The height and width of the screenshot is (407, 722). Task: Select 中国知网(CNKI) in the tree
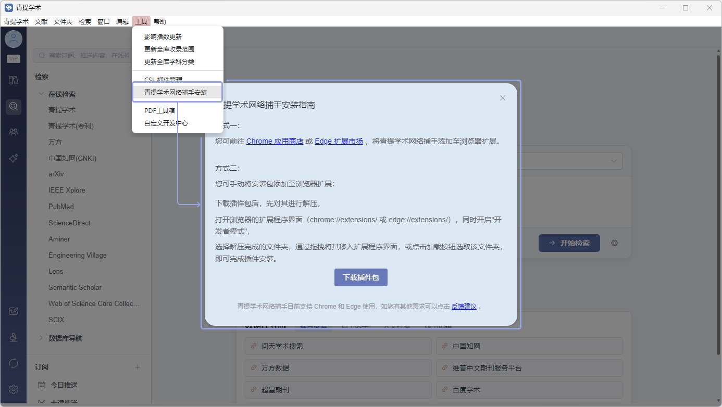point(72,158)
